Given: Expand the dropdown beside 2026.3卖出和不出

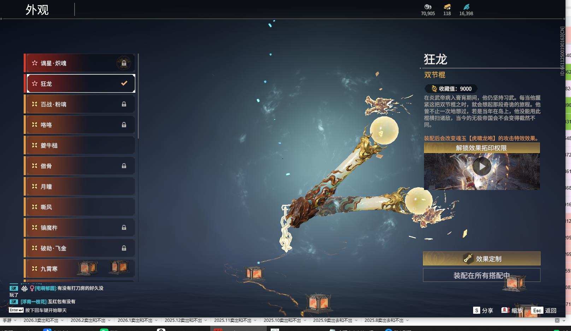Looking at the screenshot, I should (x=63, y=320).
